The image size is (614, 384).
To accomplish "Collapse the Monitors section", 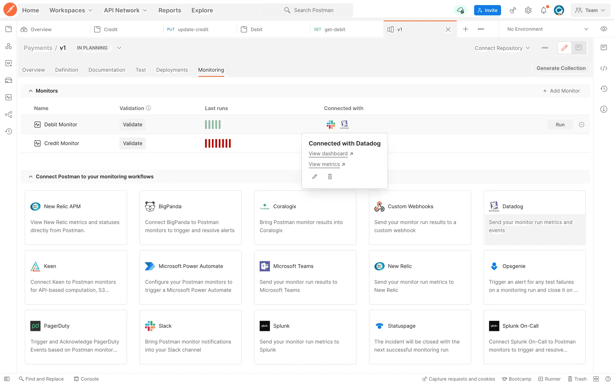I will pos(31,91).
